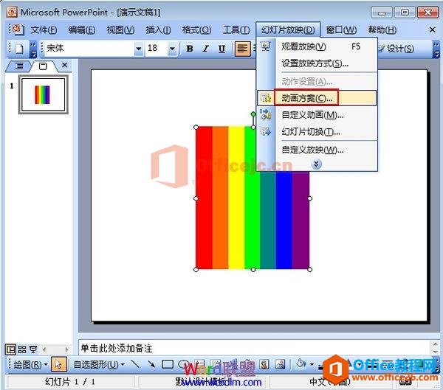Switch to Slide Sorter view
The width and height of the screenshot is (443, 390).
(x=22, y=349)
